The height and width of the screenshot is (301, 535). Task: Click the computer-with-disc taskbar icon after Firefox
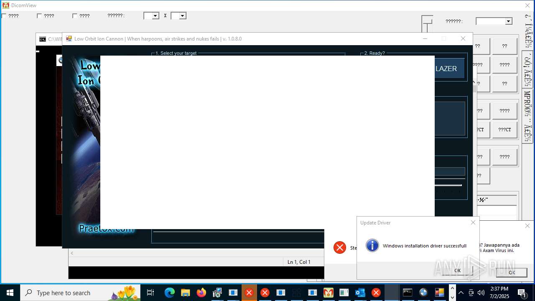pos(217,293)
